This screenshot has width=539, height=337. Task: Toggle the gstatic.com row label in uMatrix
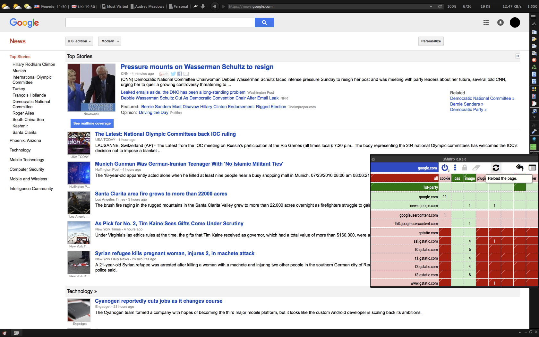[x=405, y=233]
